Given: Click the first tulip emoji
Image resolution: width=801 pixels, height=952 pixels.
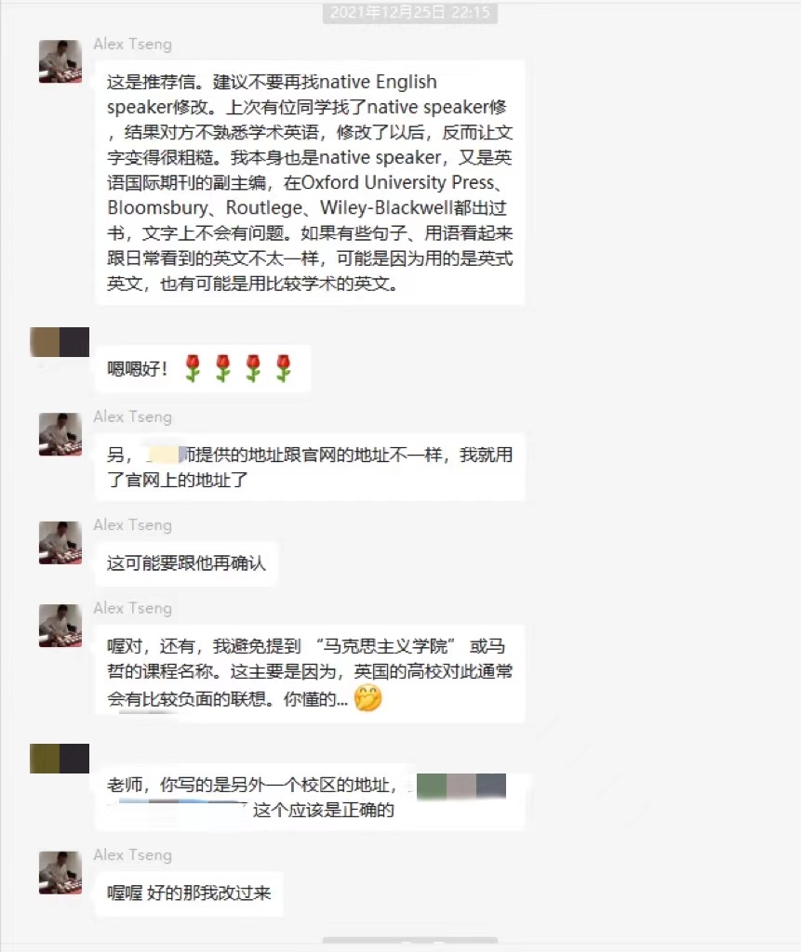Looking at the screenshot, I should (193, 368).
